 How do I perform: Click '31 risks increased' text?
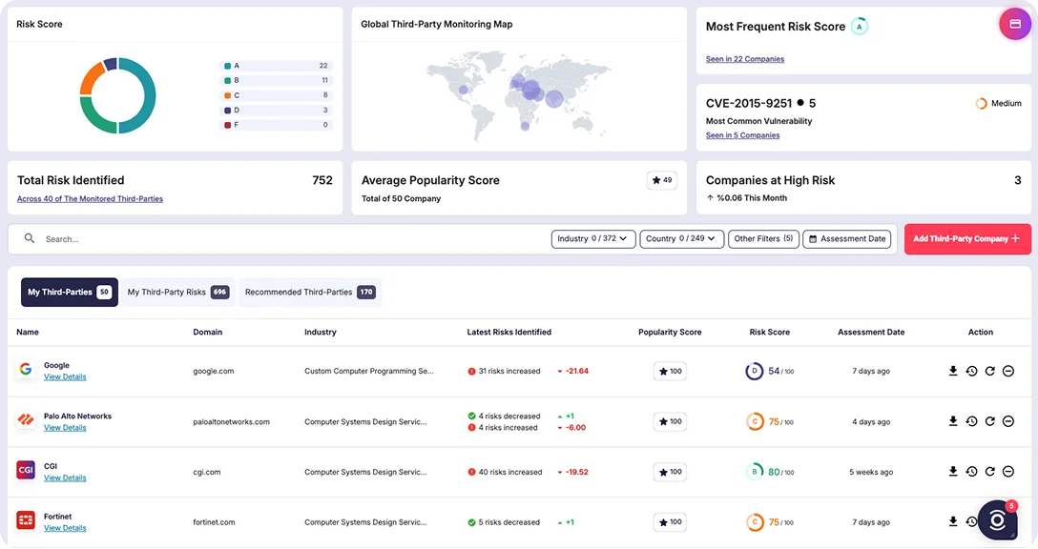(x=509, y=371)
